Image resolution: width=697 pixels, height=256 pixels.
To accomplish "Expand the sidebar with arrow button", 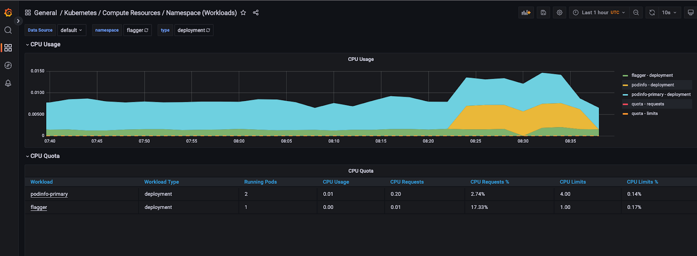I will coord(18,21).
